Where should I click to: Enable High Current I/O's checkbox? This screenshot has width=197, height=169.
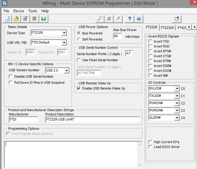tap(150, 142)
